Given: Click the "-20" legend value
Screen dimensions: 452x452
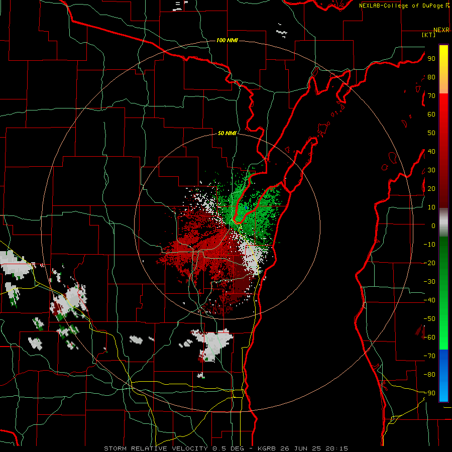Looking at the screenshot, I should click(x=429, y=263).
